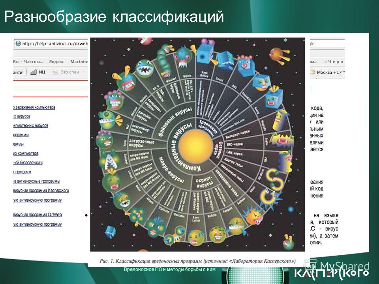The width and height of the screenshot is (379, 284).
Task: Click the caption 'Рис. 1. Классификация вредоносных программ'
Action: click(150, 261)
